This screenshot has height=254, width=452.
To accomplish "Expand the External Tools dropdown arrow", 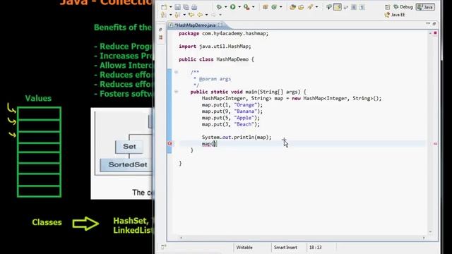I will (253, 7).
